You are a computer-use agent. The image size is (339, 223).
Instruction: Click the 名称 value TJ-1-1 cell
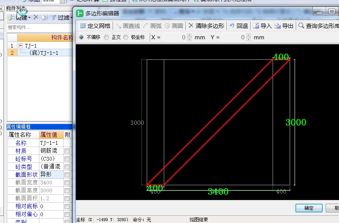click(51, 143)
